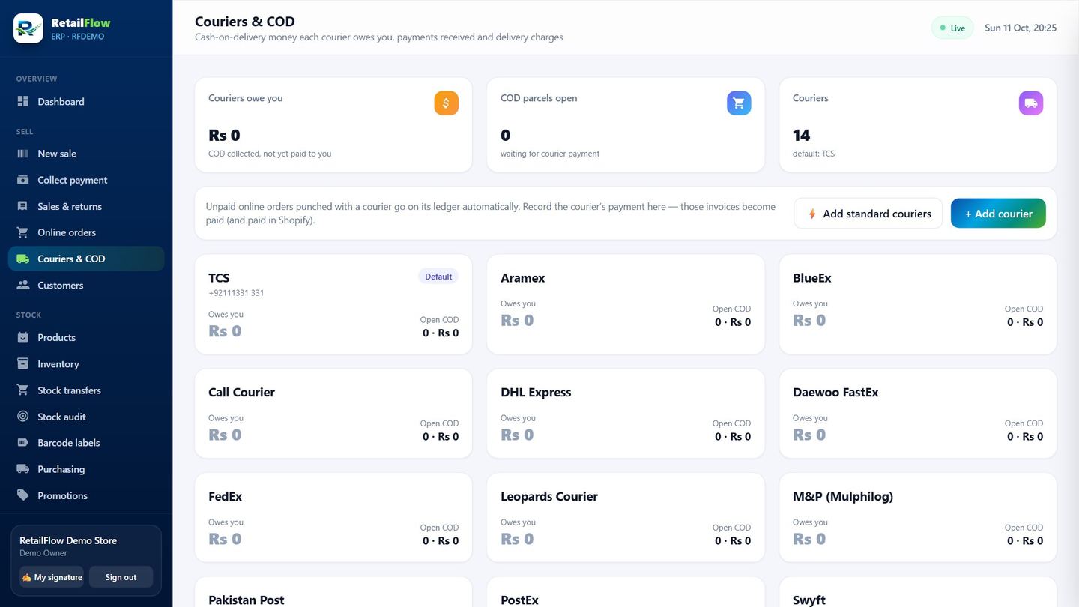The width and height of the screenshot is (1079, 607).
Task: Open Purchasing from the sidebar
Action: click(86, 469)
